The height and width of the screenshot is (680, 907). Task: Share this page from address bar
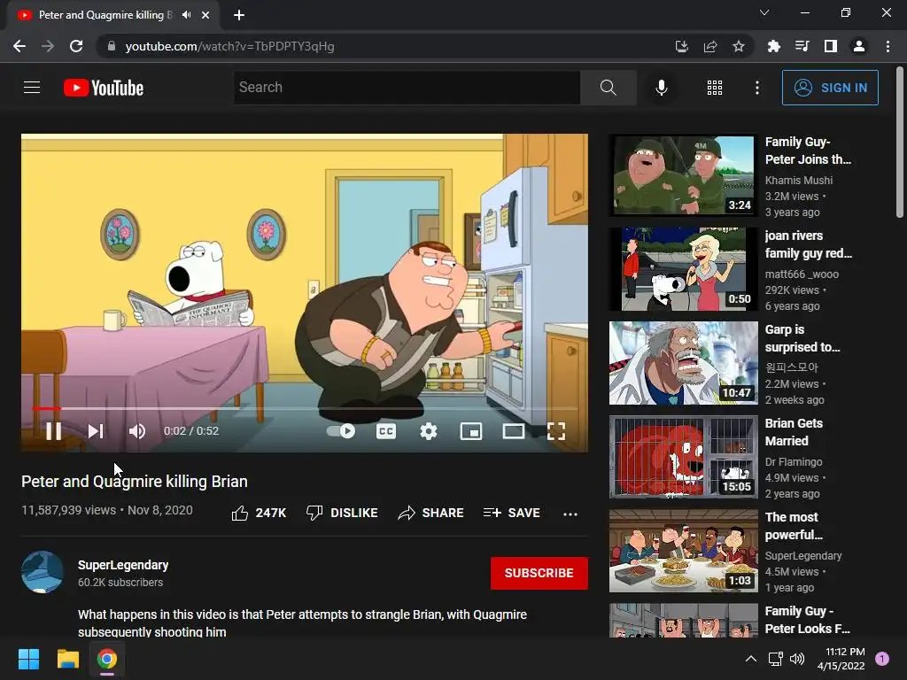pyautogui.click(x=710, y=46)
